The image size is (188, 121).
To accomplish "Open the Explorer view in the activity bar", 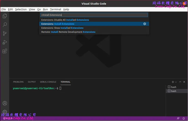I will pos(5,16).
